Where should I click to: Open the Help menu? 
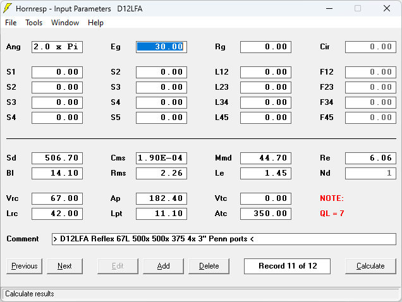[95, 23]
